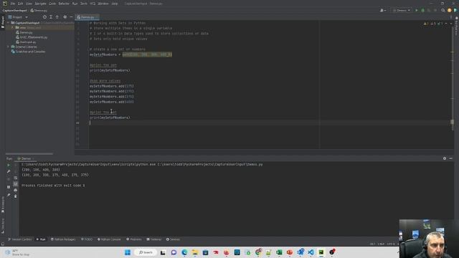459x258 pixels.
Task: Click the green Run button in top toolbar
Action: pos(417,10)
